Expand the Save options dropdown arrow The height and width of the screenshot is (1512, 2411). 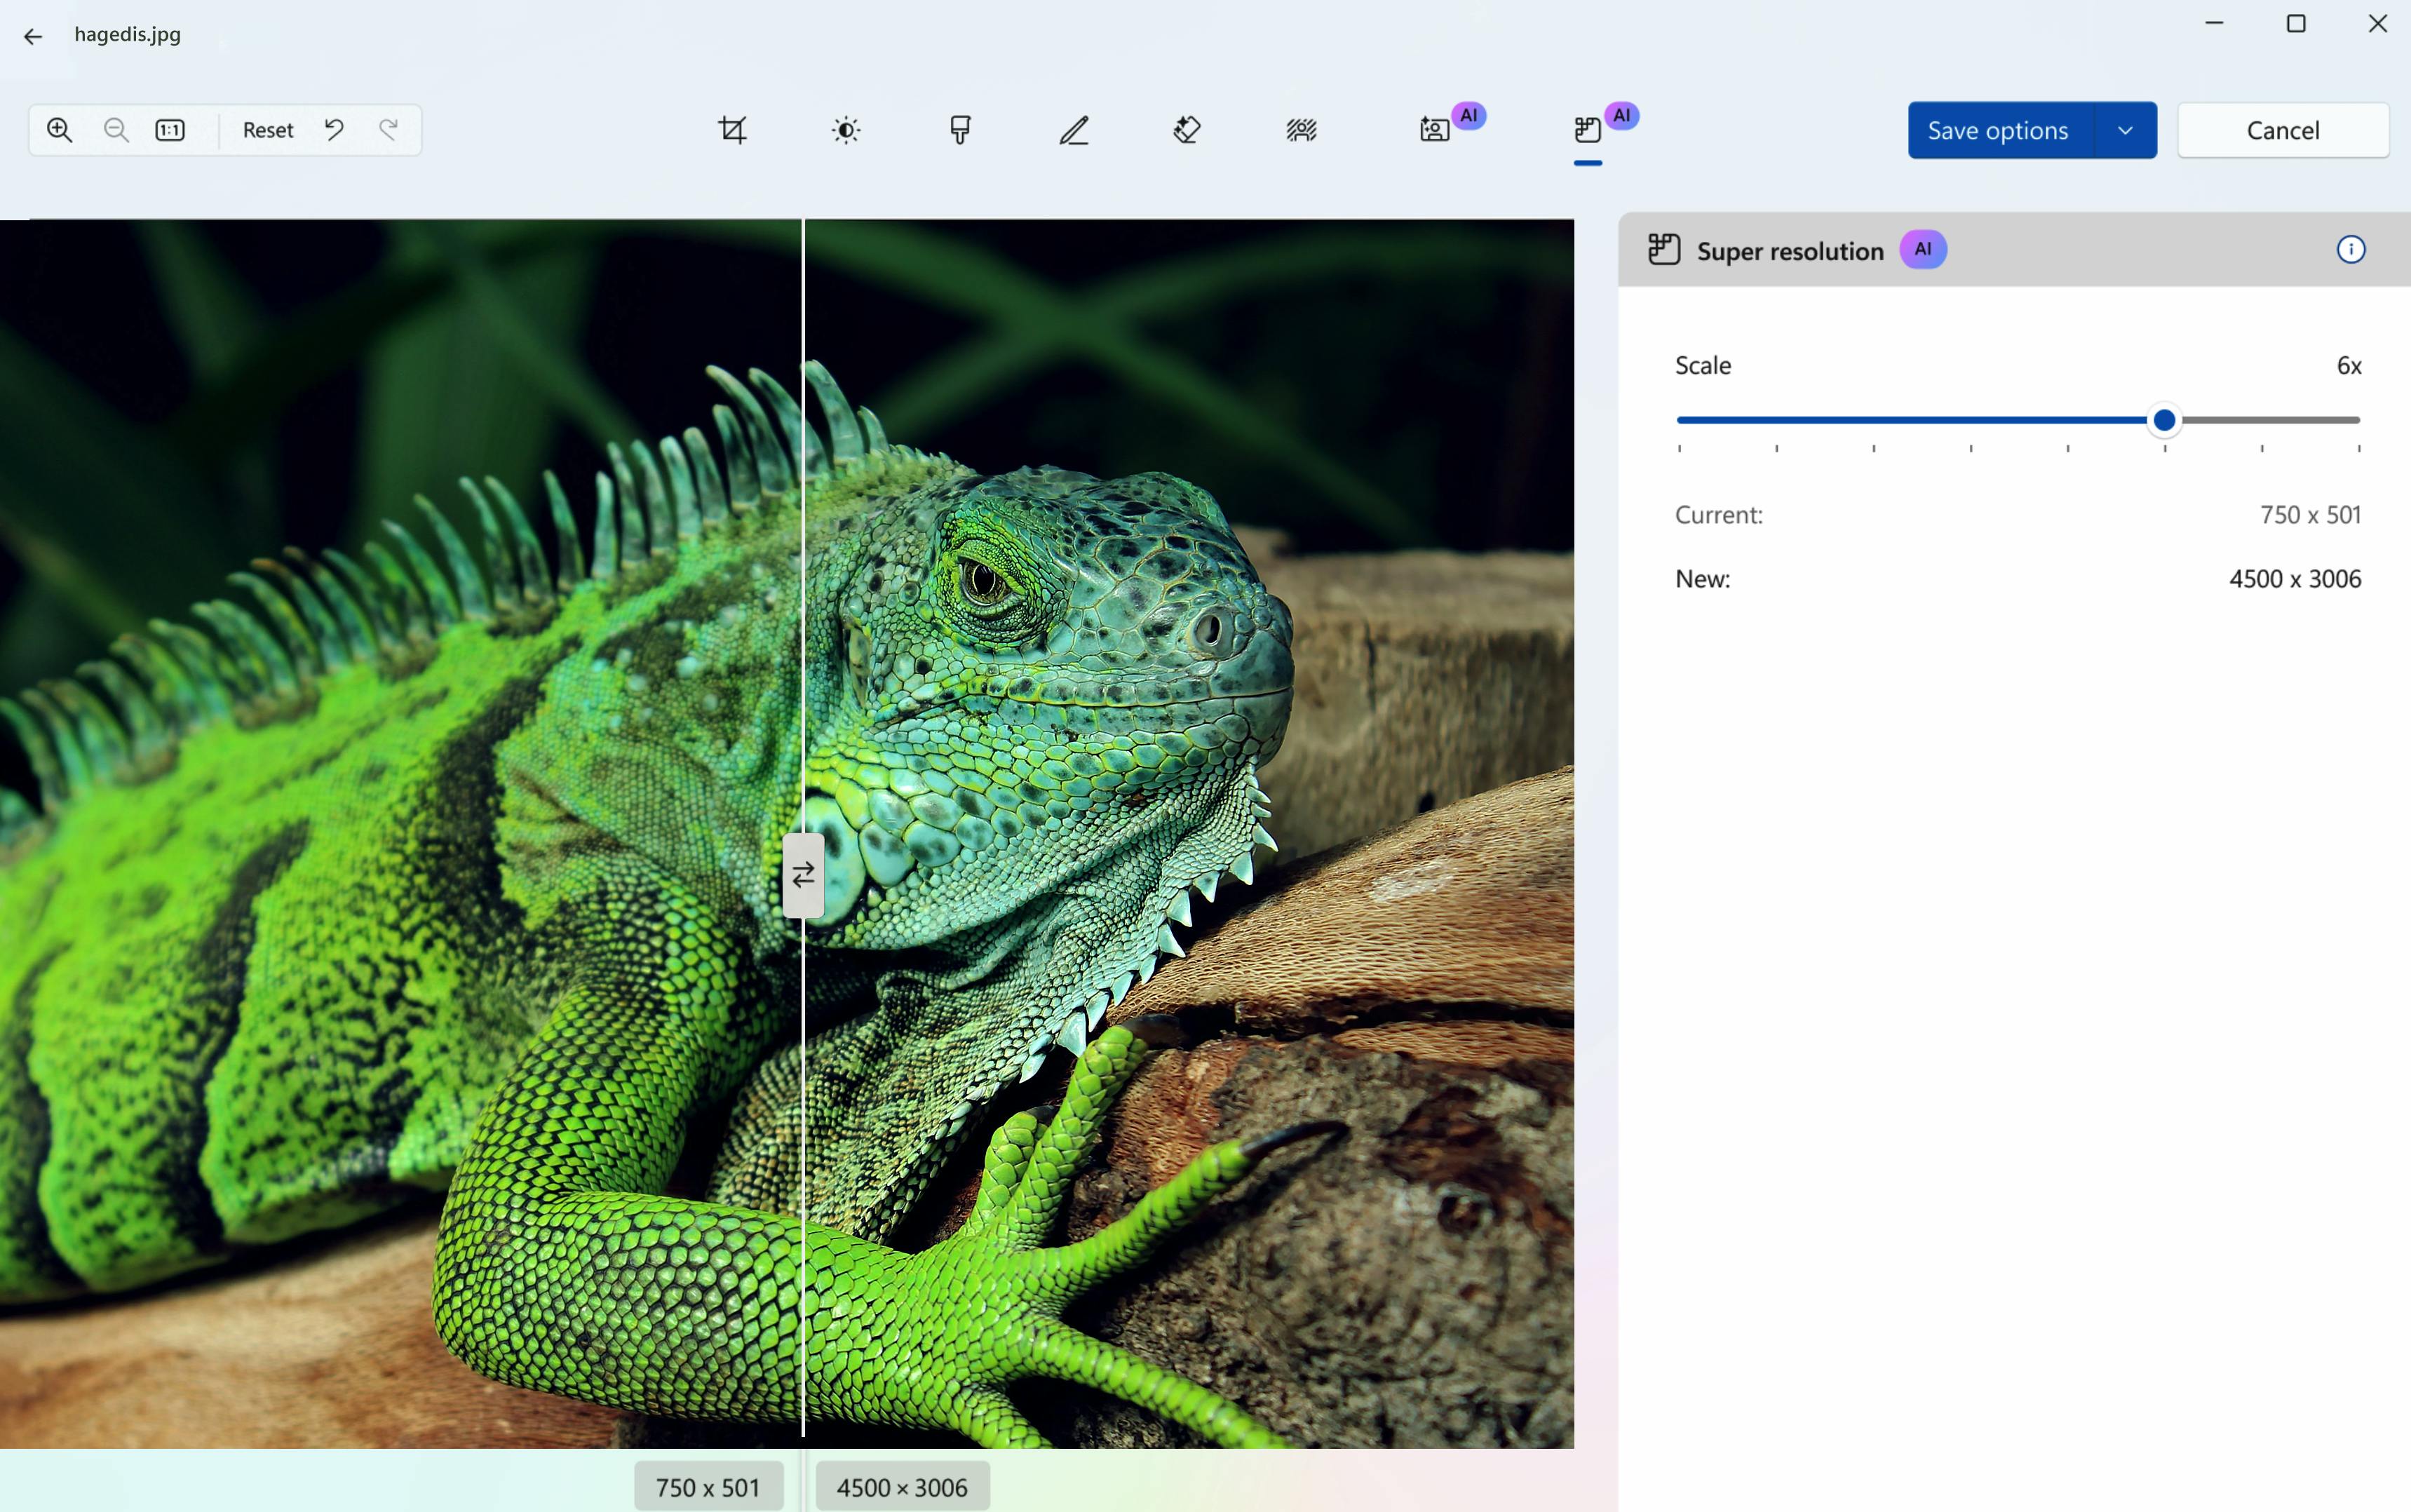(2125, 130)
